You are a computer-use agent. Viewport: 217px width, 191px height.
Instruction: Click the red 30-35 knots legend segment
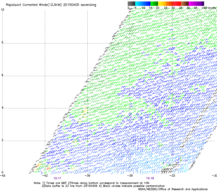pos(177,4)
